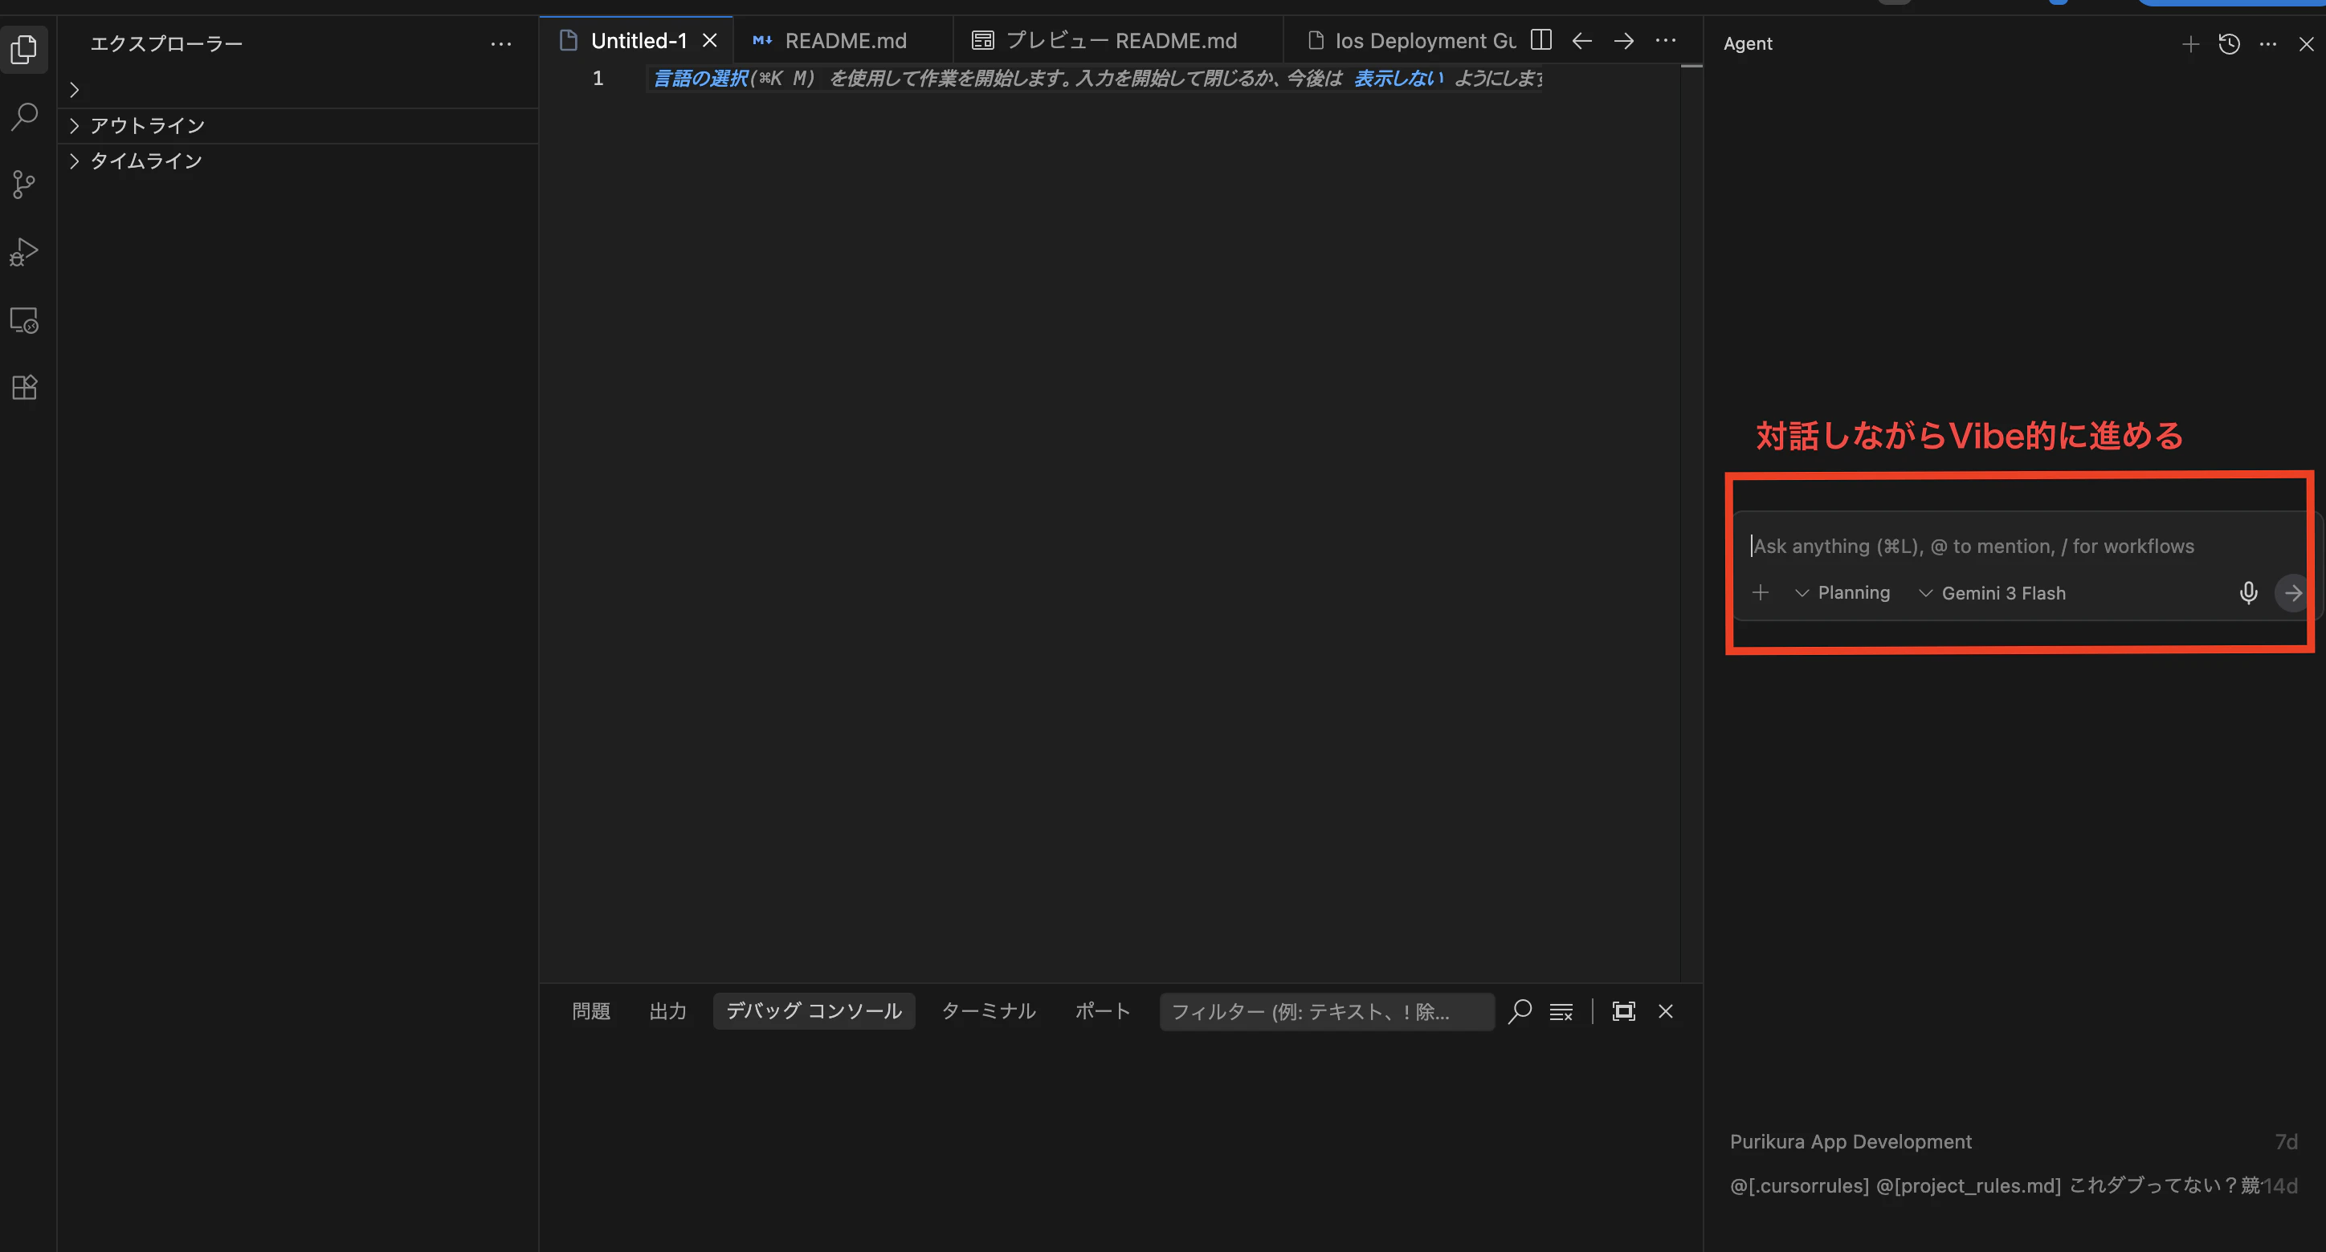Select the デバッグ コンソール panel tab

(814, 1011)
